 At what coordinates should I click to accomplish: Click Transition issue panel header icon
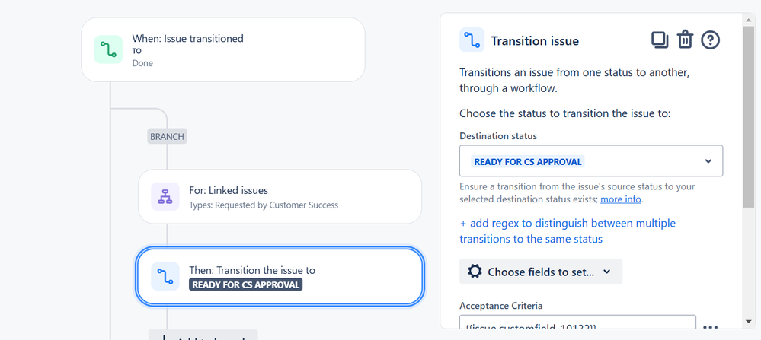(x=472, y=40)
